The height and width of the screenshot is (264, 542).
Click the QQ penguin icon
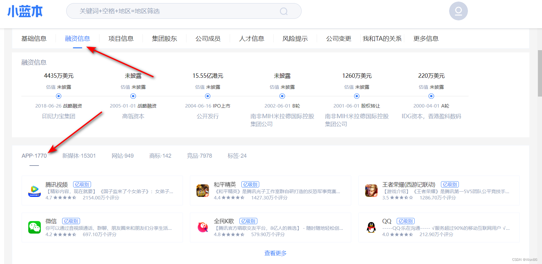[x=371, y=227]
